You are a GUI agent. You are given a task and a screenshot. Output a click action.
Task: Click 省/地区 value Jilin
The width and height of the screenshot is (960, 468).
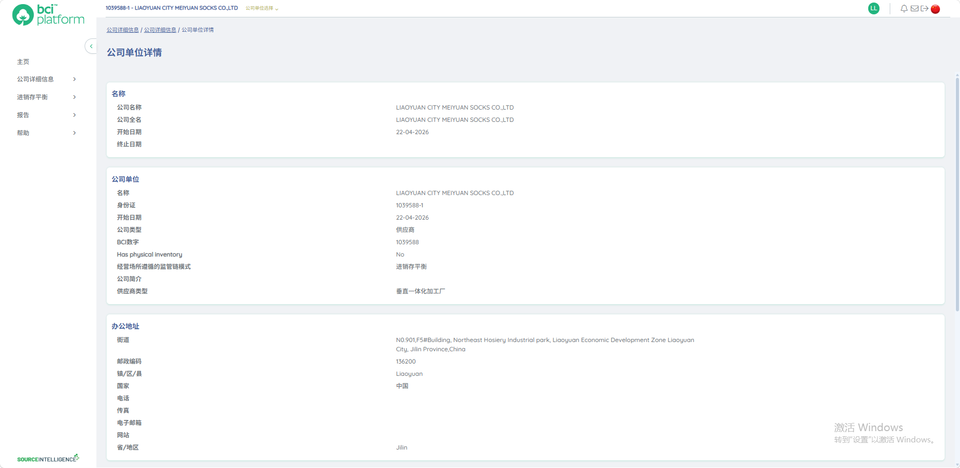click(402, 448)
